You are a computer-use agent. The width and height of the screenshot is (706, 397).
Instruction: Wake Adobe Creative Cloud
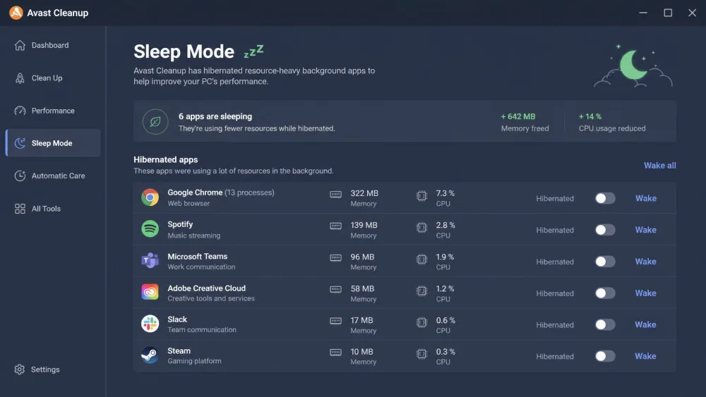(646, 293)
